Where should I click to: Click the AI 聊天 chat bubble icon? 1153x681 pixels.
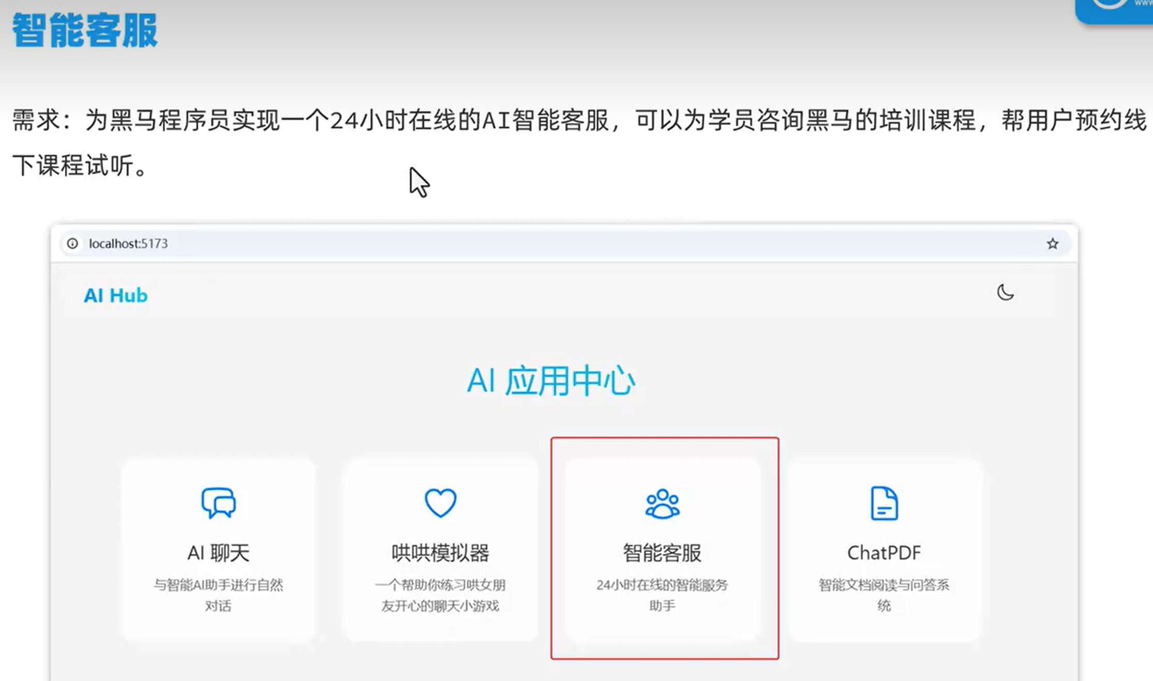pos(218,502)
